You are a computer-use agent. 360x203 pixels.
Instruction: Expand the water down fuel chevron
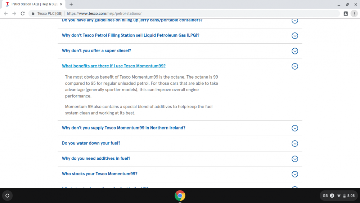295,144
